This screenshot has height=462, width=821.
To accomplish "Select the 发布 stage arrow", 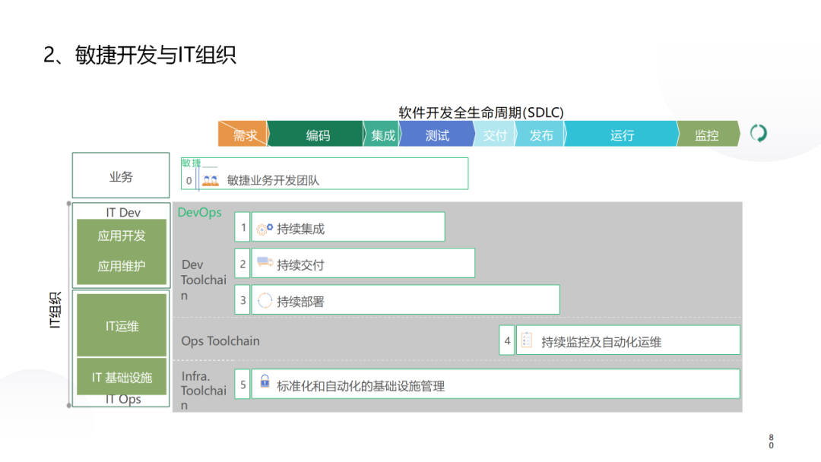I will (540, 134).
